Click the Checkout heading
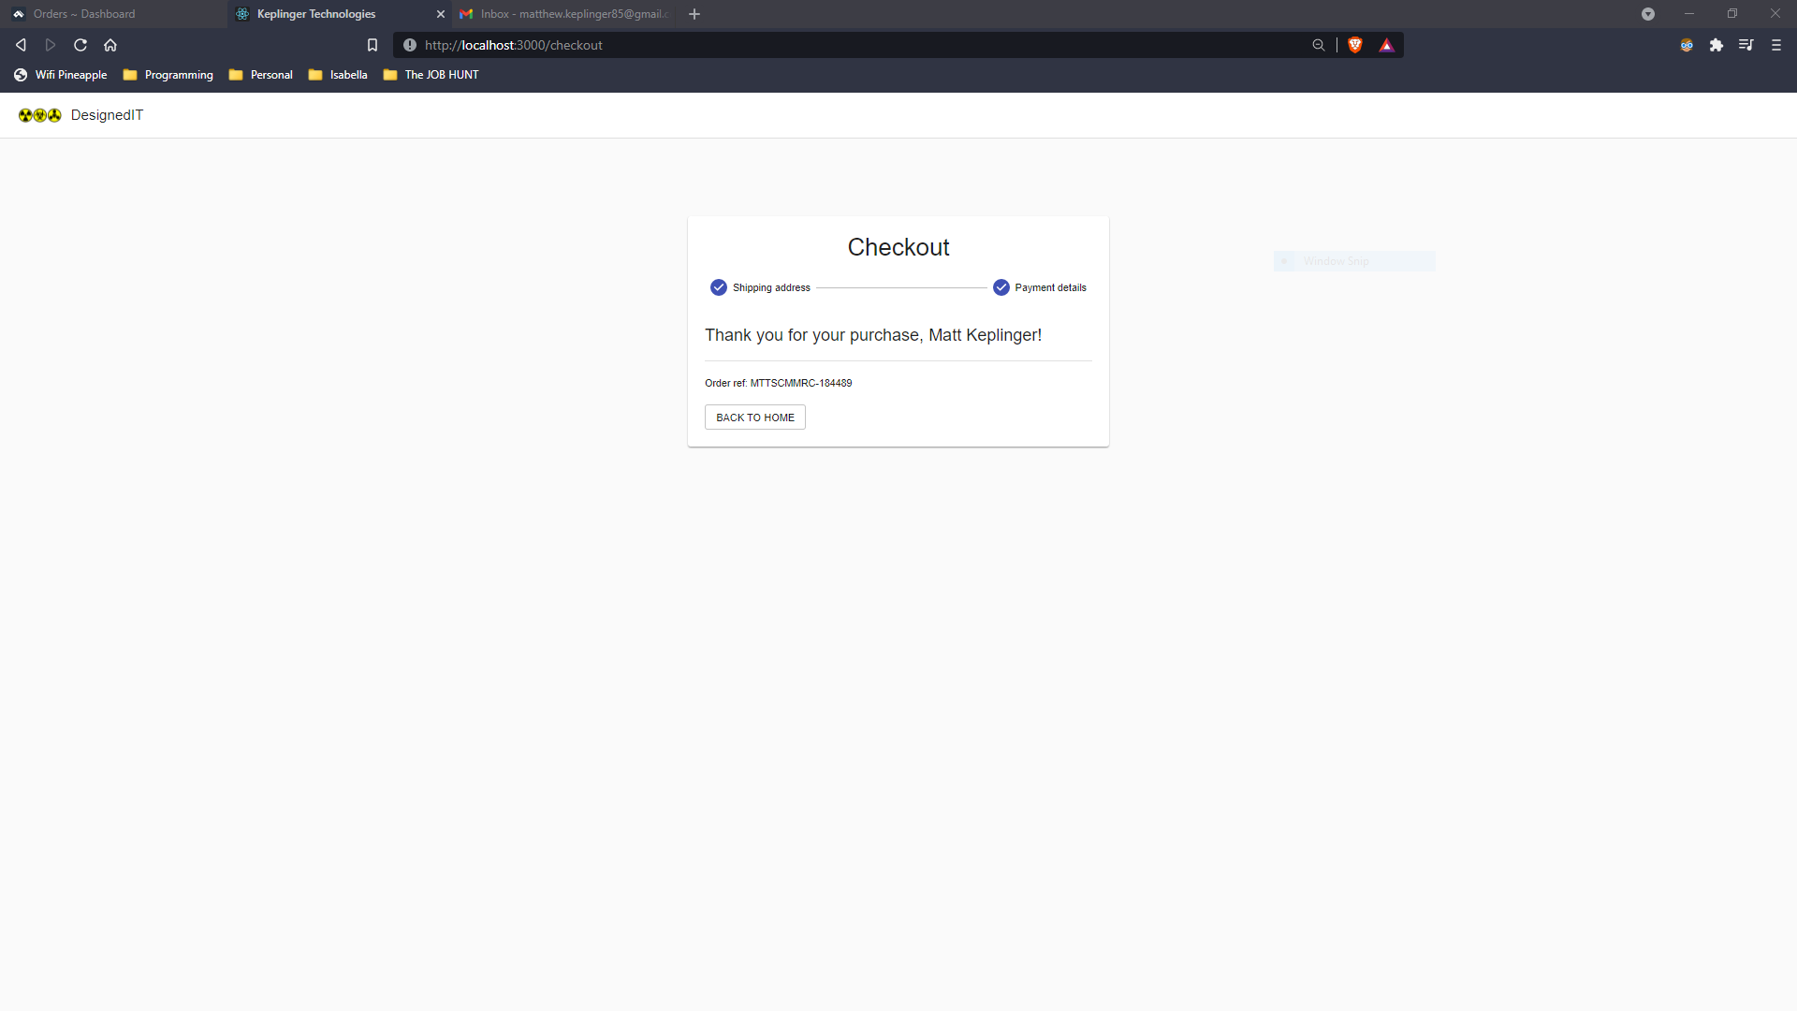 pyautogui.click(x=898, y=247)
